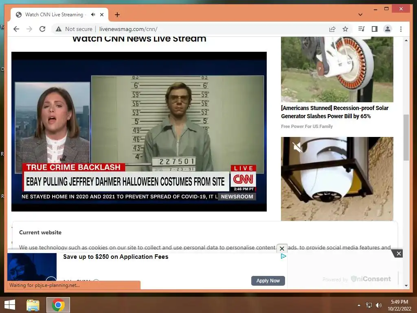The width and height of the screenshot is (417, 313).
Task: Go back to the previous page
Action: click(16, 29)
